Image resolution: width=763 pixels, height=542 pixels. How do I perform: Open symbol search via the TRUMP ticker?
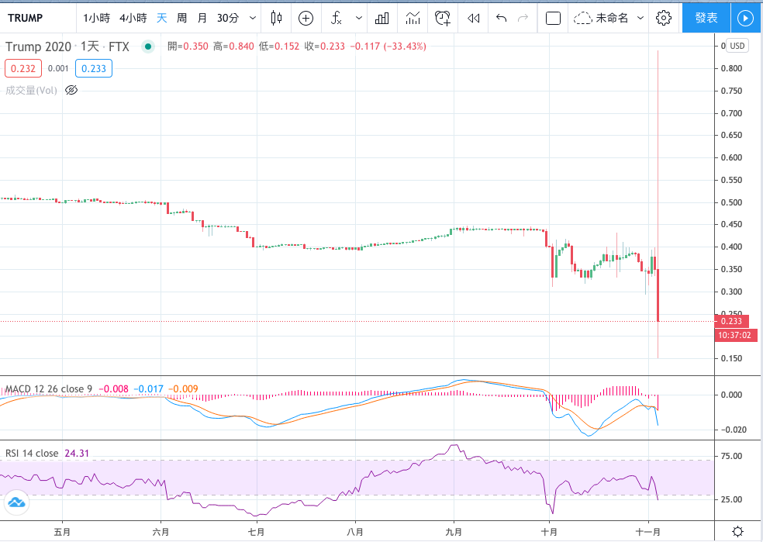click(26, 19)
